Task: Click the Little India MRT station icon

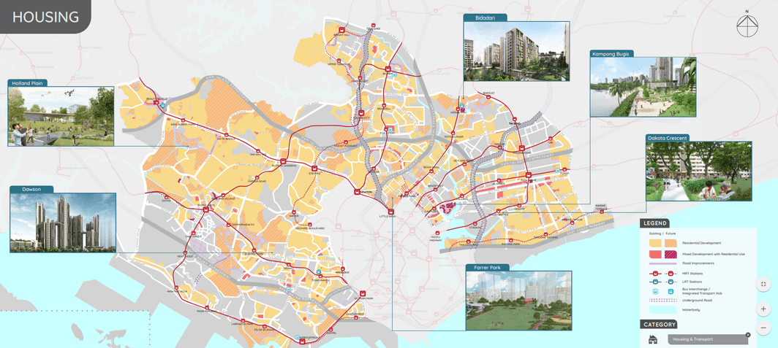Action: click(x=391, y=212)
